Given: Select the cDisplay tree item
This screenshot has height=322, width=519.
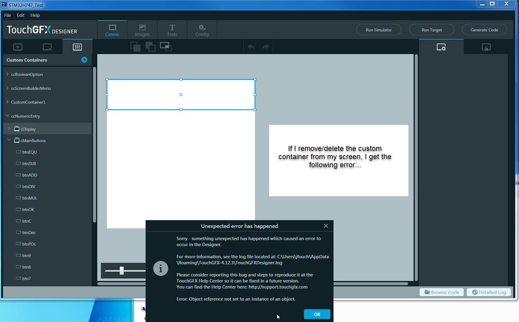Looking at the screenshot, I should (x=47, y=129).
